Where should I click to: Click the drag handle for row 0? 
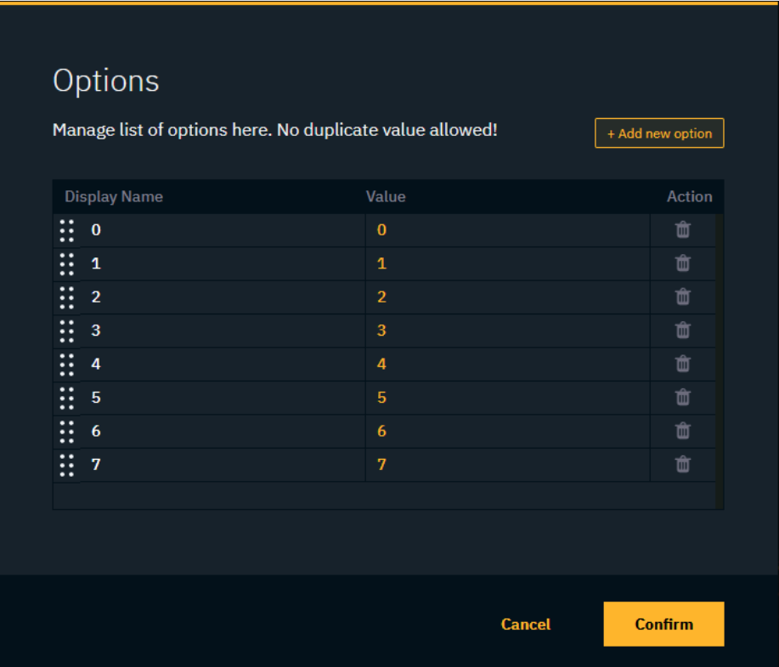[67, 230]
